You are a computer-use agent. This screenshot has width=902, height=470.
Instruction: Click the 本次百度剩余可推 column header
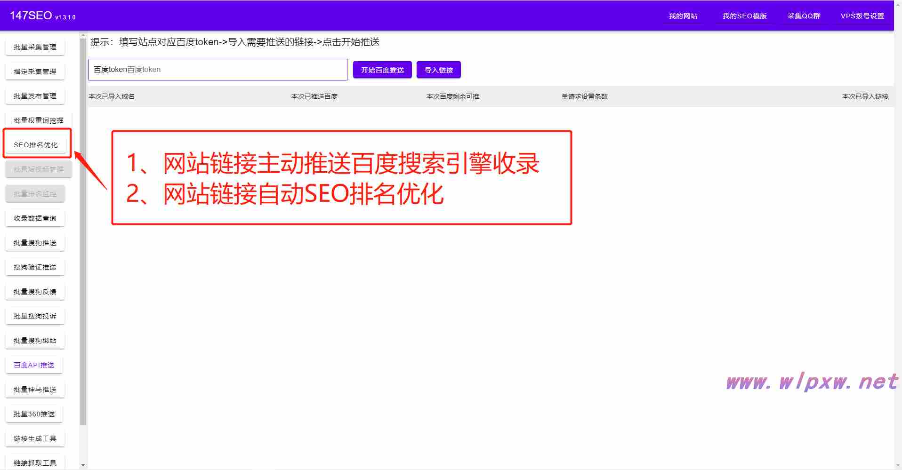[453, 96]
